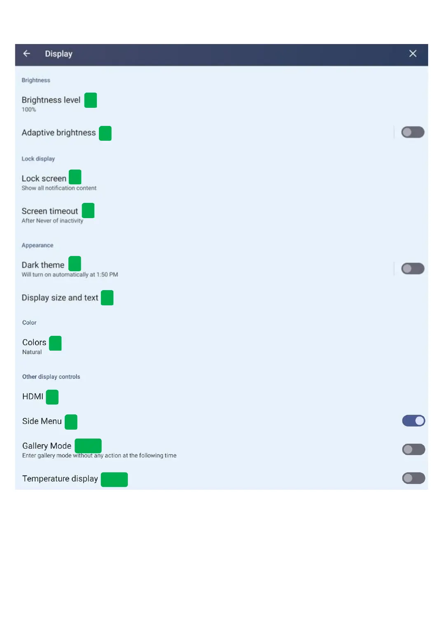Click the Gallery Mode label
The image size is (445, 642).
[x=47, y=446]
